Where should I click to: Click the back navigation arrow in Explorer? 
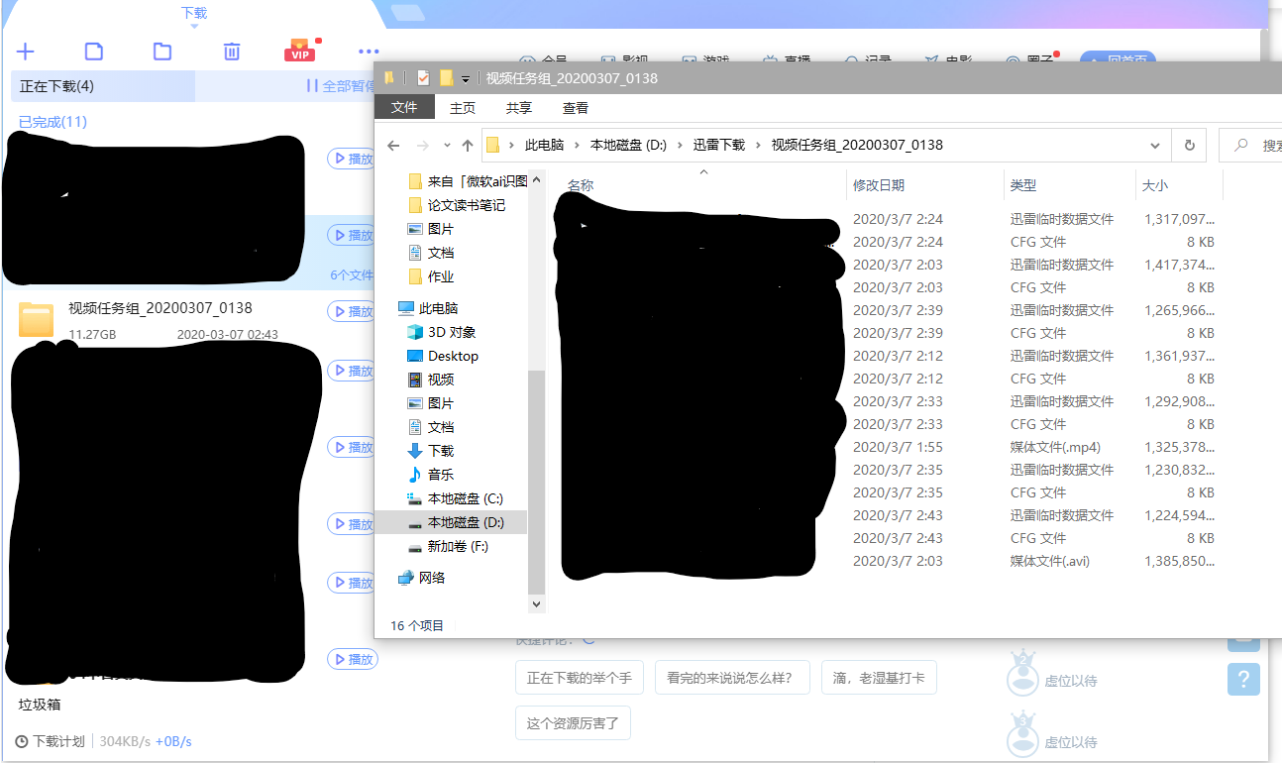tap(392, 145)
